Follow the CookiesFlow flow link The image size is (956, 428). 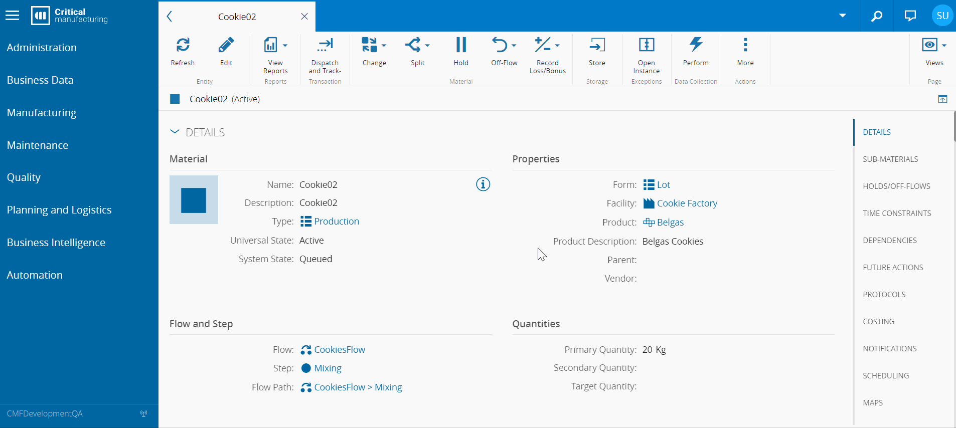339,350
